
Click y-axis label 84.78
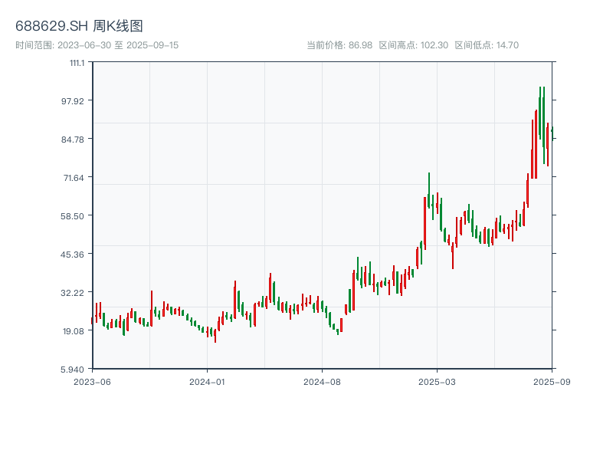click(73, 140)
